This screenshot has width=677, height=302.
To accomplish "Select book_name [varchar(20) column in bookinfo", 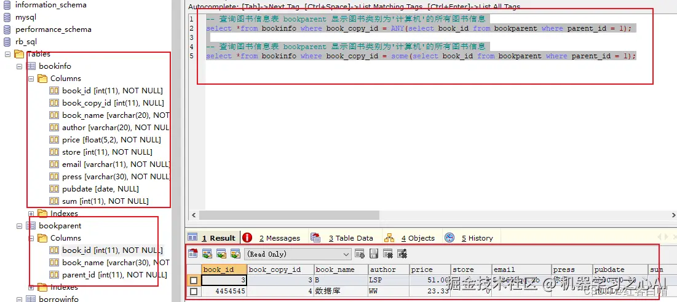I will pos(116,115).
